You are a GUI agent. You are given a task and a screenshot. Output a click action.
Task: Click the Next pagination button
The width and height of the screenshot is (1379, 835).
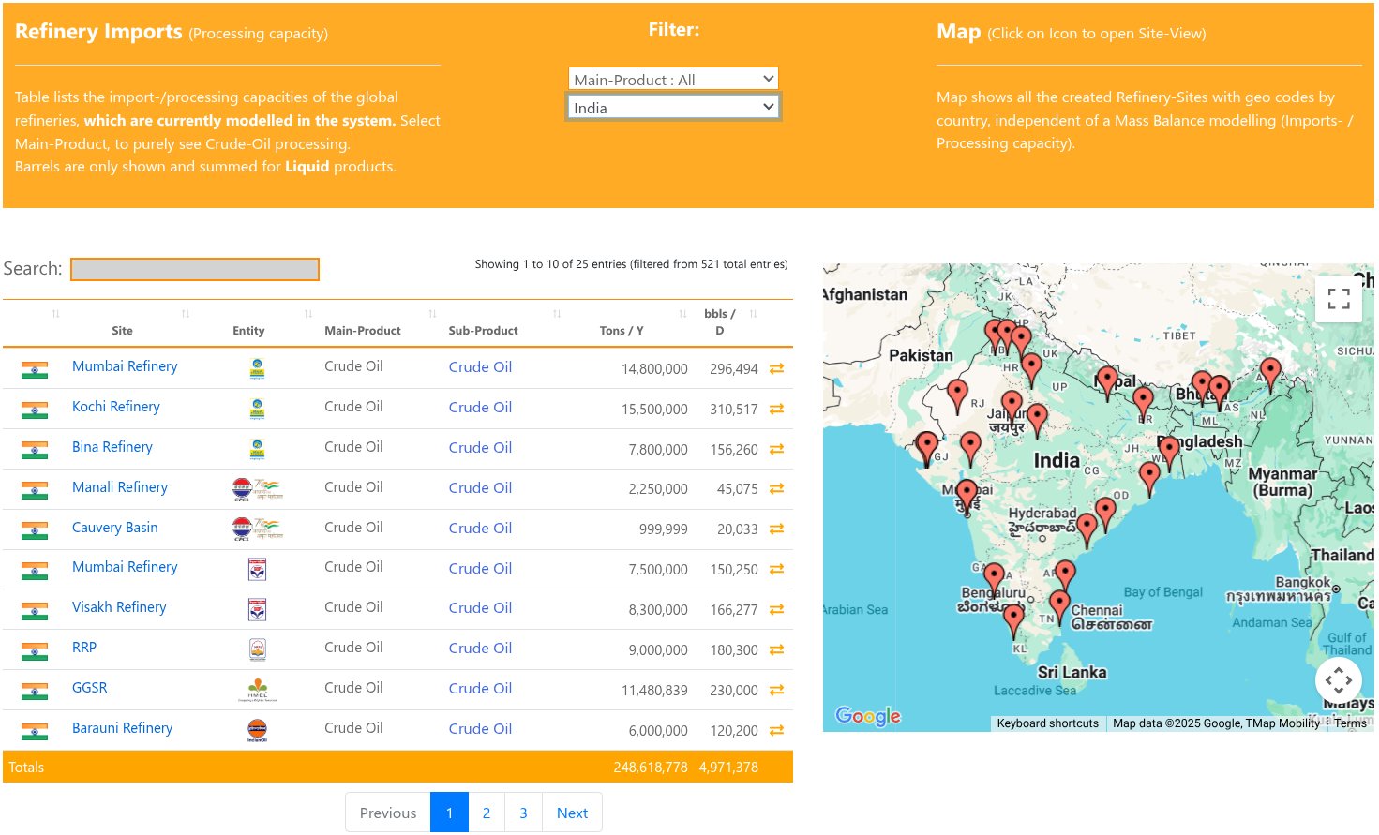(572, 813)
